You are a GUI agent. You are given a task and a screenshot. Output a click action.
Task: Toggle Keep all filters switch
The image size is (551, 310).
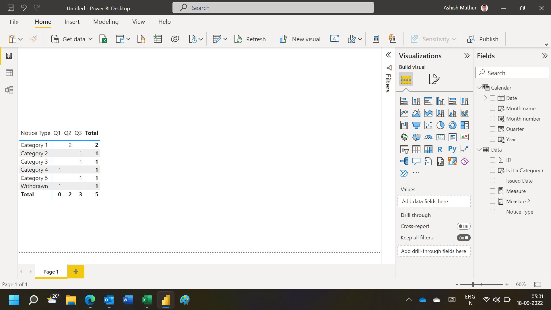click(x=463, y=238)
